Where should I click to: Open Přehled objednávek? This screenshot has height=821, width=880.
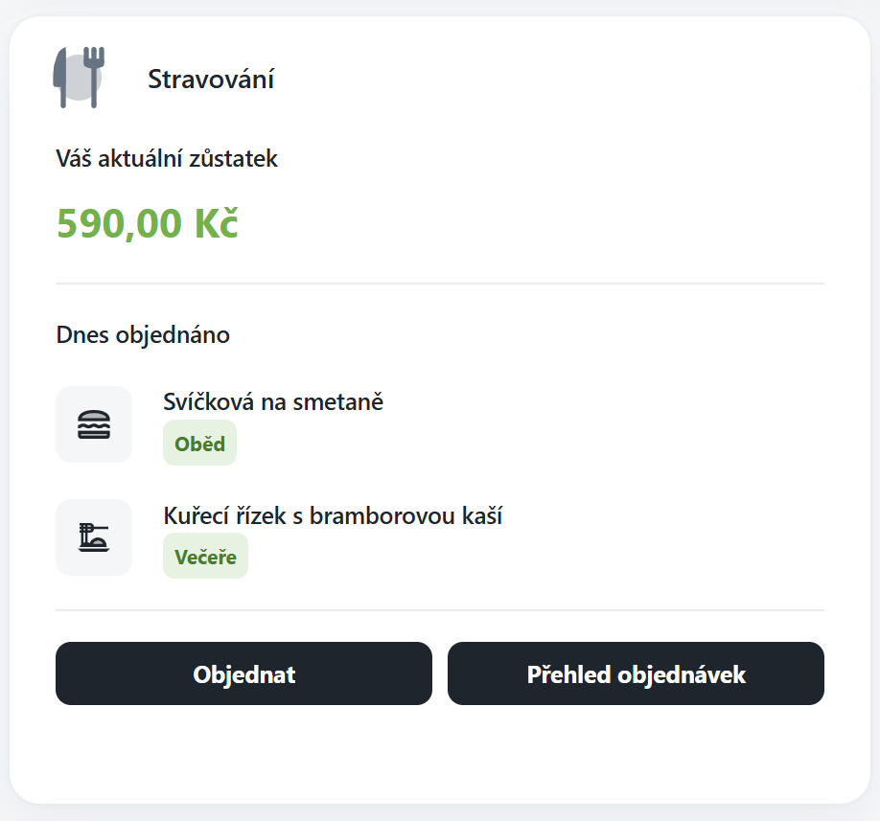636,673
